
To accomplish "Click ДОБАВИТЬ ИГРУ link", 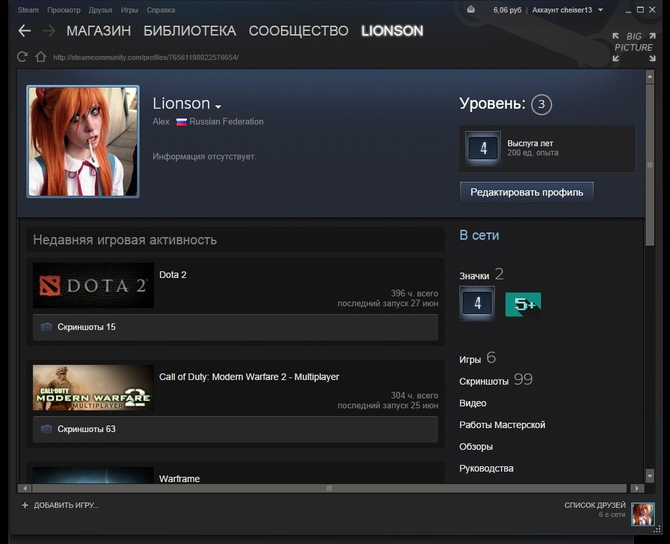I will [x=66, y=505].
